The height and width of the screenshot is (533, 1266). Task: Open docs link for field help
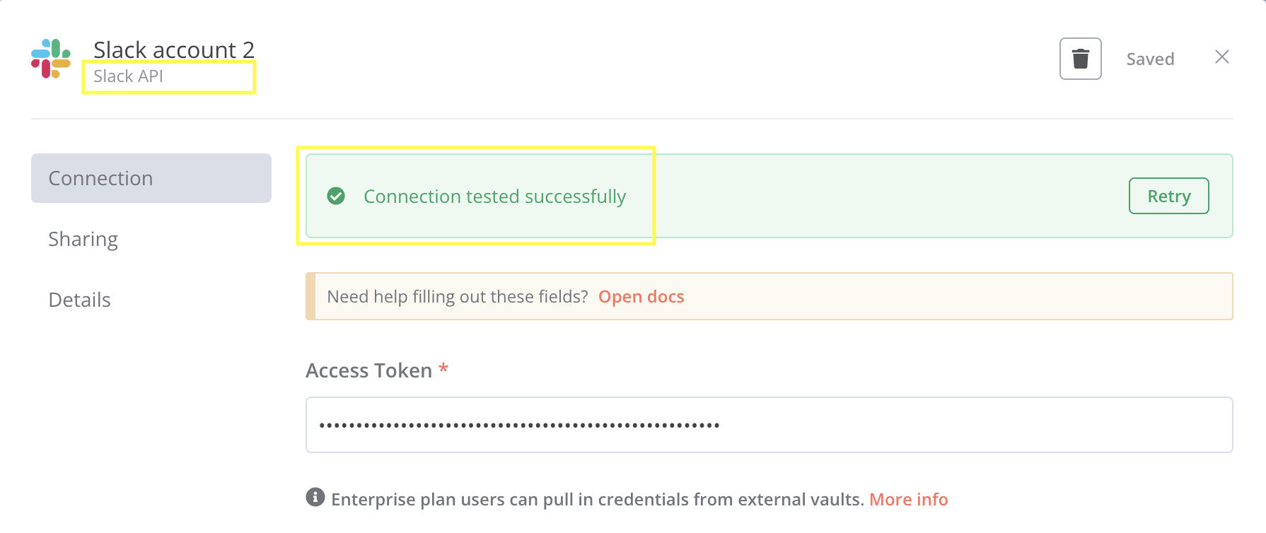coord(641,296)
